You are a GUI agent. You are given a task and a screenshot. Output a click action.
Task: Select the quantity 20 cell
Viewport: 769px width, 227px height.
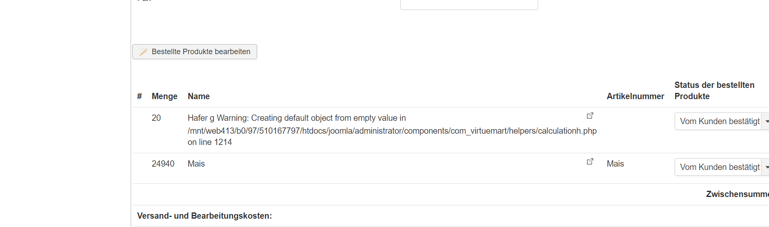(x=156, y=118)
